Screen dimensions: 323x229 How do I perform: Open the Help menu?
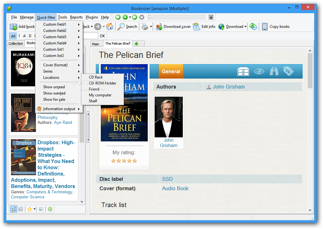click(x=105, y=17)
